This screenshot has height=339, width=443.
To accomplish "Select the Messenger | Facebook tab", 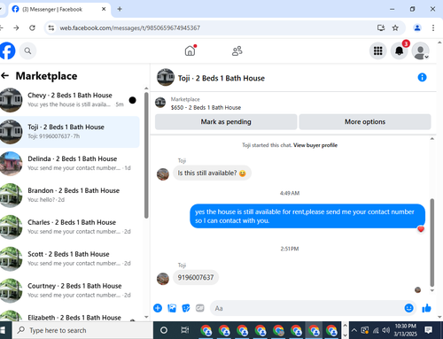I will point(59,9).
